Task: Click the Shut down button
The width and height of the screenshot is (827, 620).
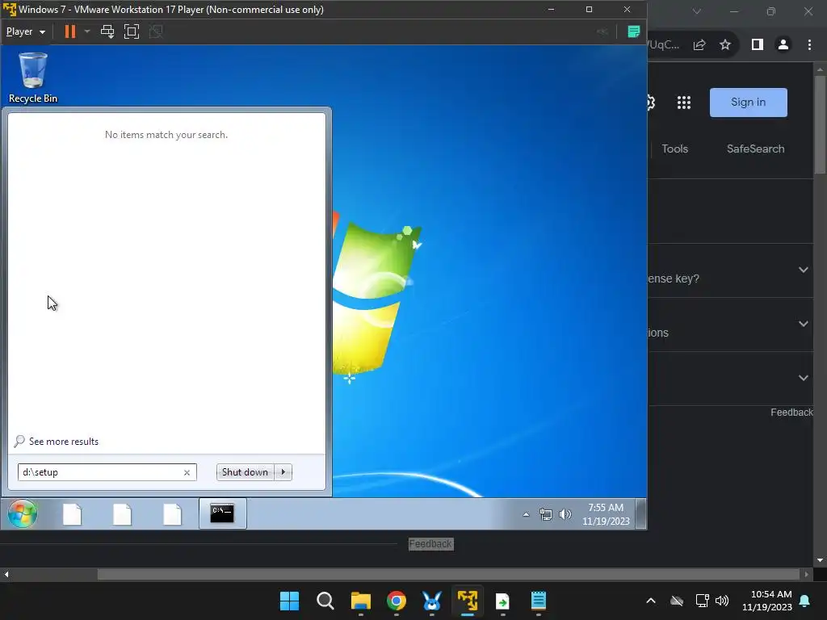Action: pyautogui.click(x=246, y=472)
